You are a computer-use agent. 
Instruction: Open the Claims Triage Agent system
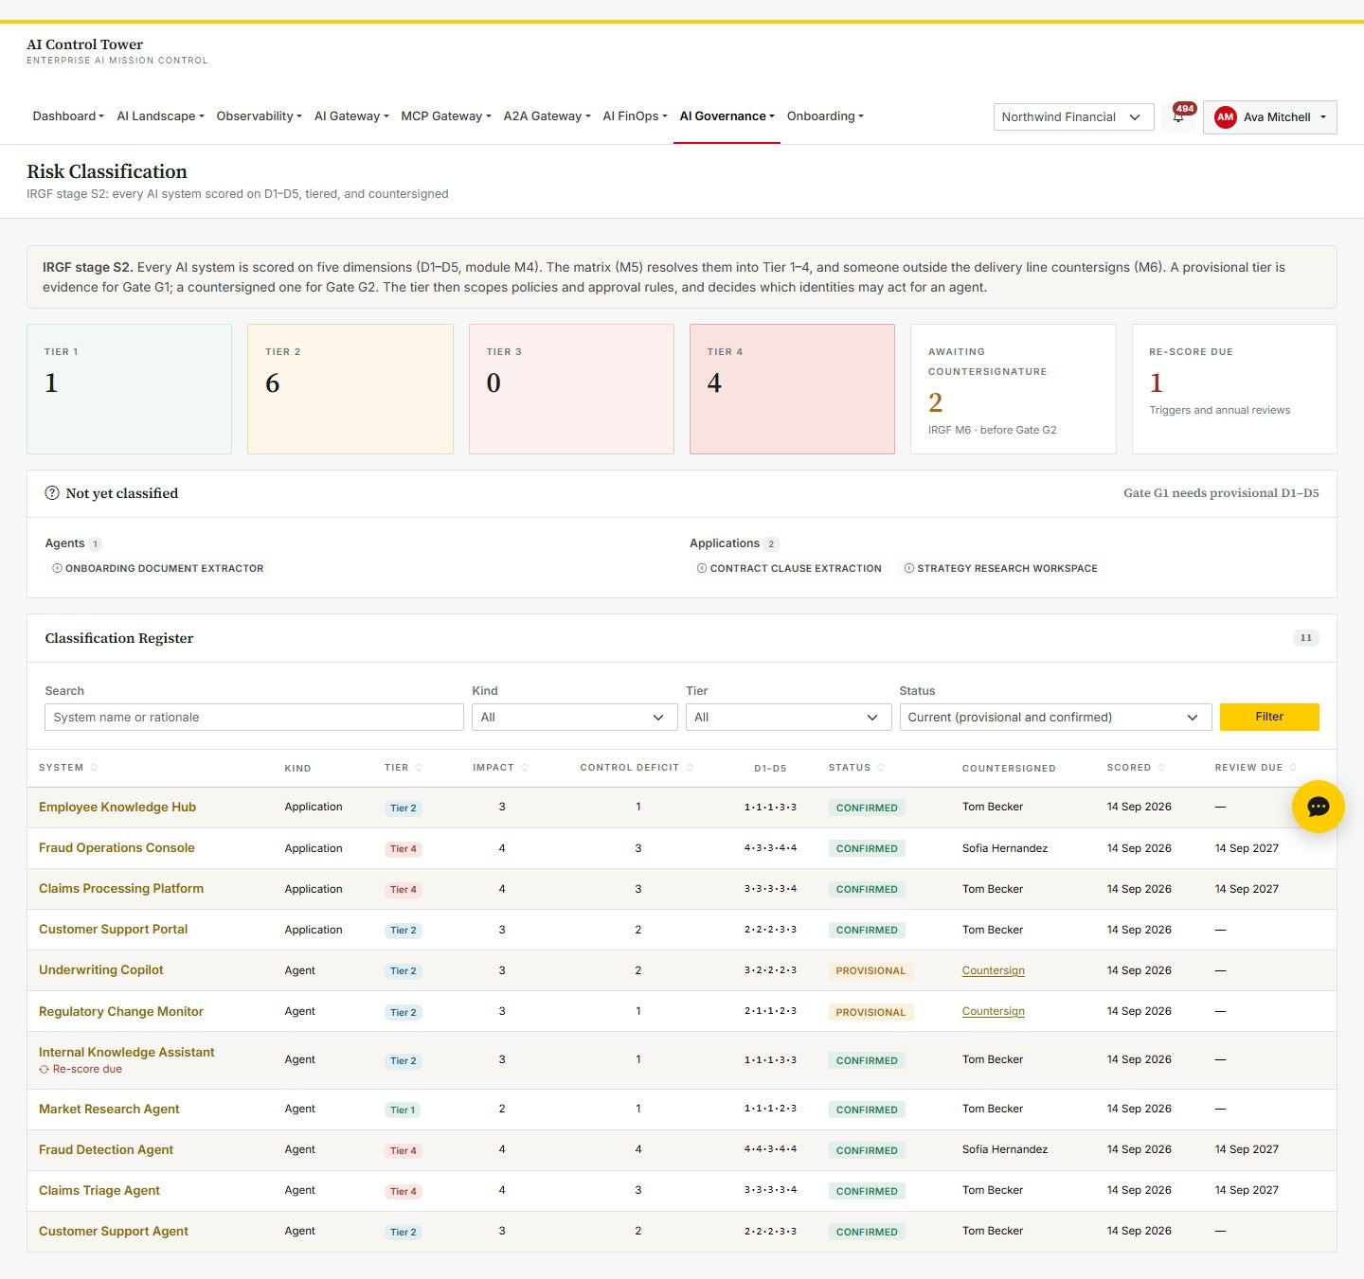point(99,1191)
